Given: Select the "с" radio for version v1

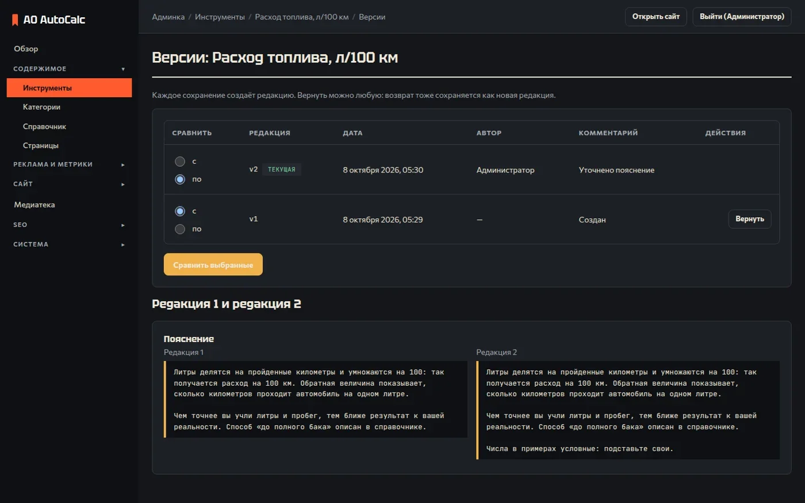Looking at the screenshot, I should point(180,211).
